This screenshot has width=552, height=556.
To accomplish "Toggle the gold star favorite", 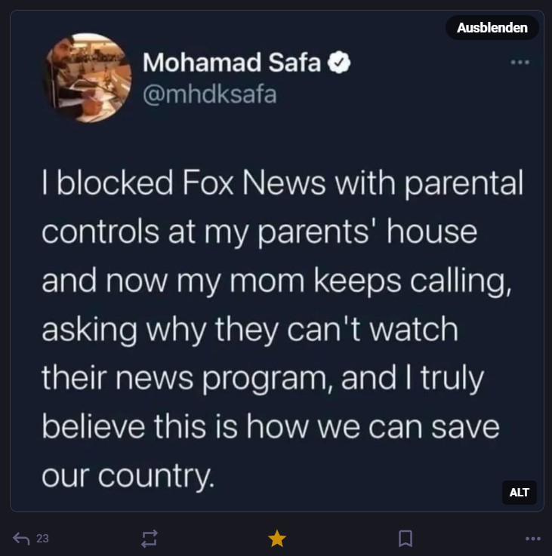I will click(277, 538).
